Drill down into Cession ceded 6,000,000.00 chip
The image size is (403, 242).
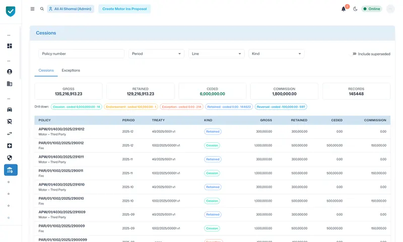(77, 107)
